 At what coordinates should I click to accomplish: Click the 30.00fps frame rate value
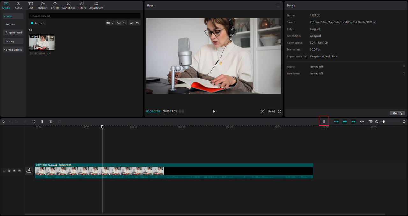coord(315,50)
